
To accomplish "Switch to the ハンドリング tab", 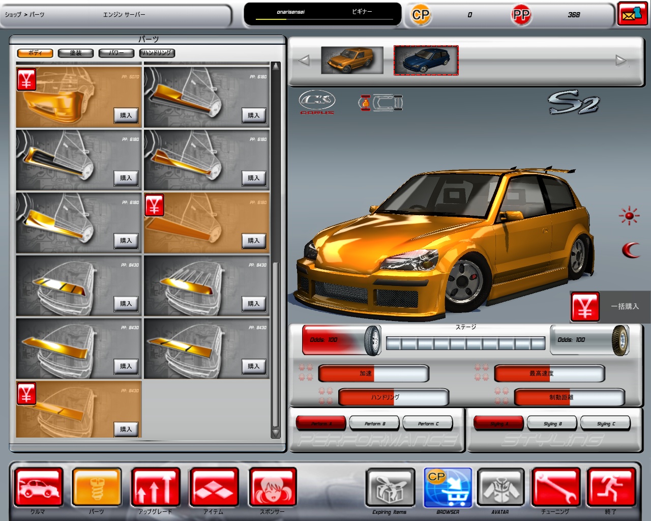I will (x=157, y=53).
